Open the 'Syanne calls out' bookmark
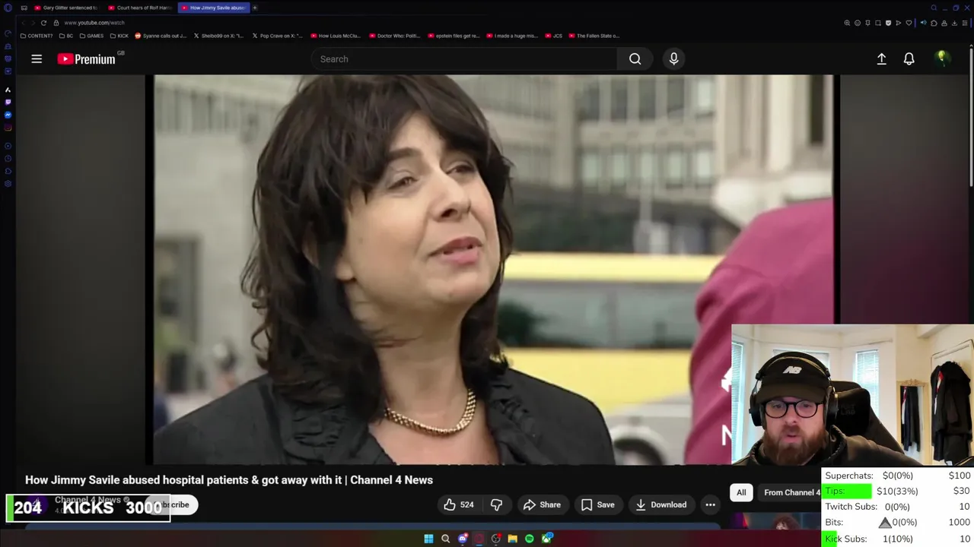974x547 pixels. coord(161,36)
